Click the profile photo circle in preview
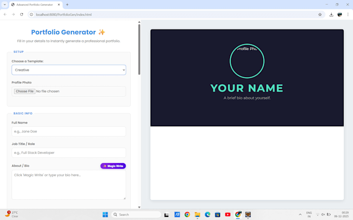 click(247, 61)
